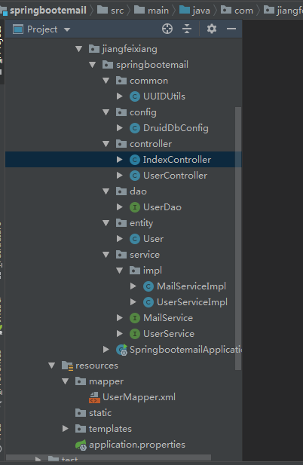The height and width of the screenshot is (465, 303).
Task: Select the templates folder label
Action: click(x=110, y=429)
